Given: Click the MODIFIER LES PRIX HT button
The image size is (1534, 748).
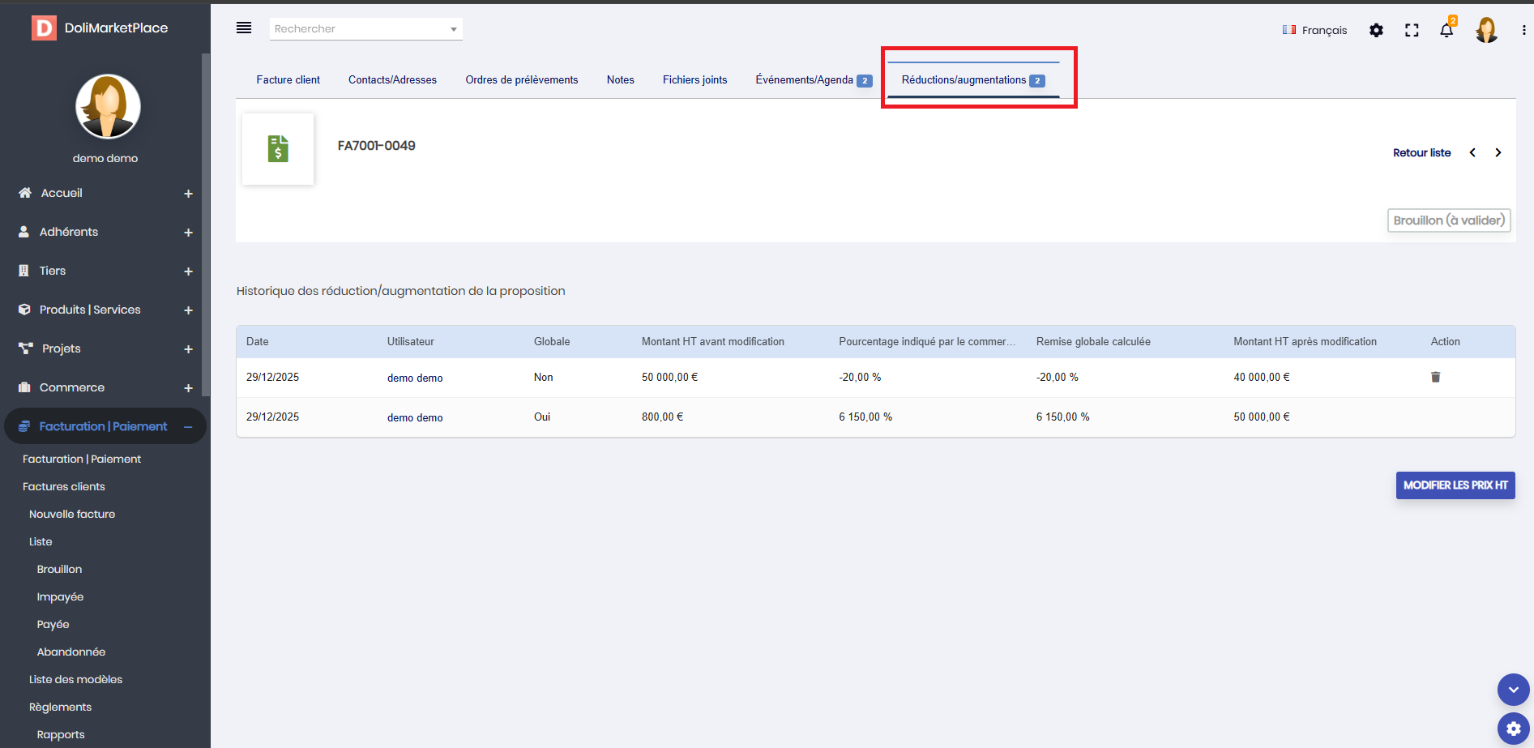Looking at the screenshot, I should click(1455, 485).
